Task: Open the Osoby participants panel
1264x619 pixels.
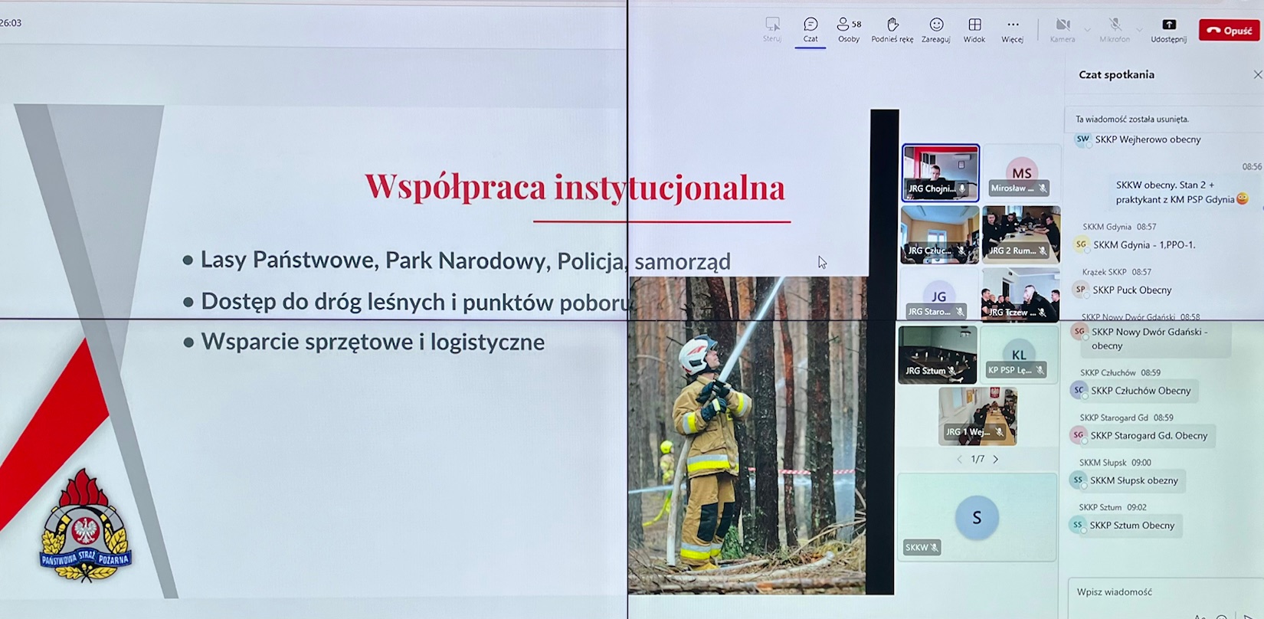Action: 848,29
